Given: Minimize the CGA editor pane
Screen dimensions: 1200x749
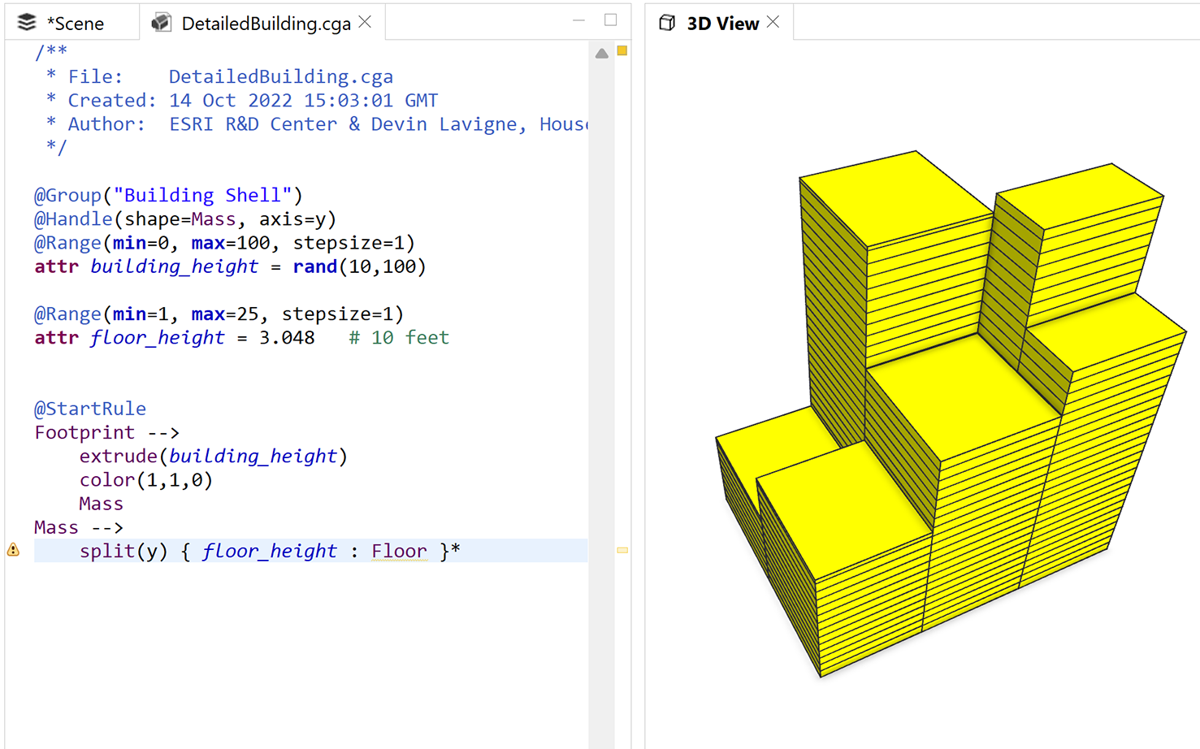Looking at the screenshot, I should (578, 20).
